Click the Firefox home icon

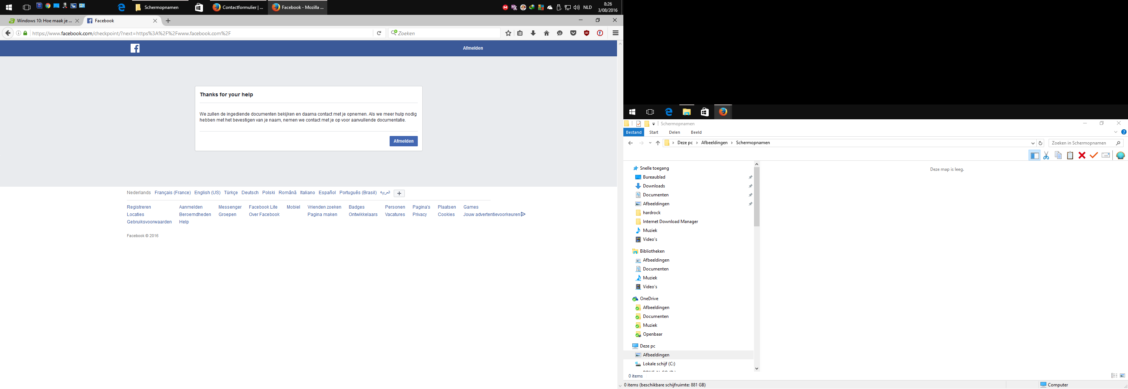pos(546,33)
